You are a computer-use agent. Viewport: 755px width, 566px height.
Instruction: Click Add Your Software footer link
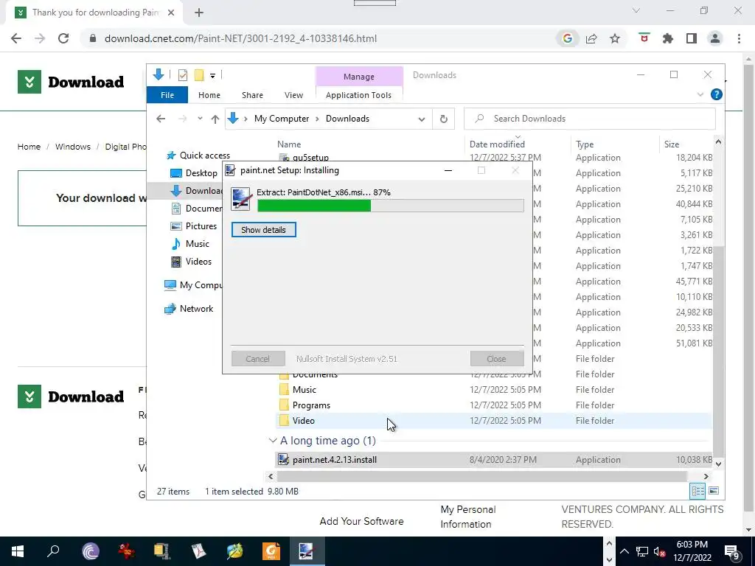click(361, 521)
